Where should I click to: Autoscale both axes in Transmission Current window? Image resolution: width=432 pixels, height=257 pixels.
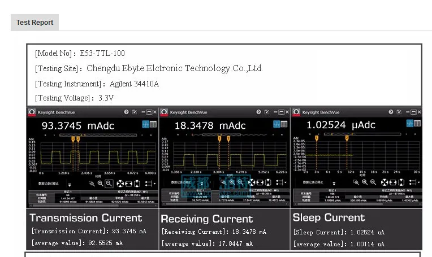click(x=120, y=184)
